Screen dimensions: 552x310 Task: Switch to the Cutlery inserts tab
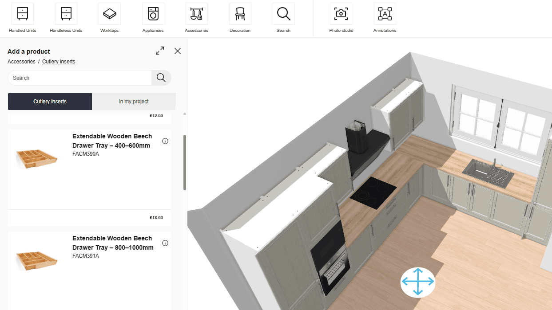pos(50,102)
